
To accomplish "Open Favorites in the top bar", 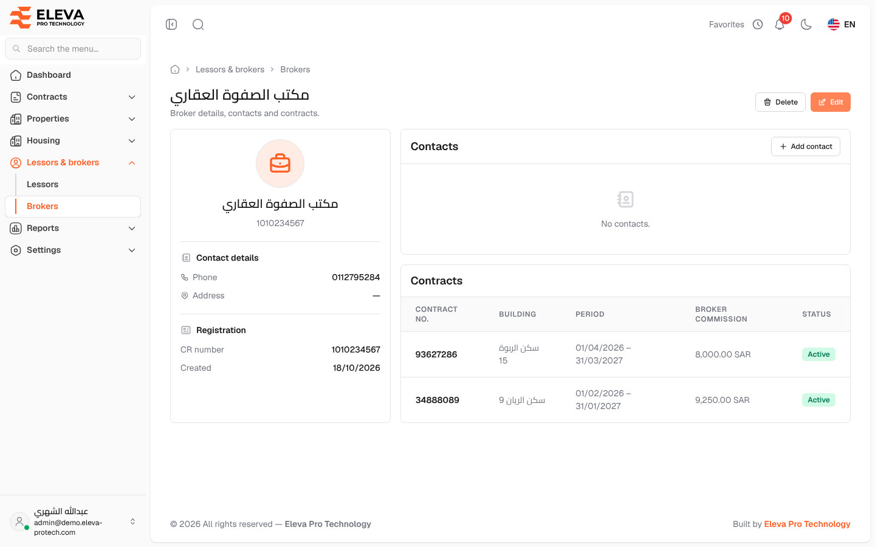I will 727,24.
